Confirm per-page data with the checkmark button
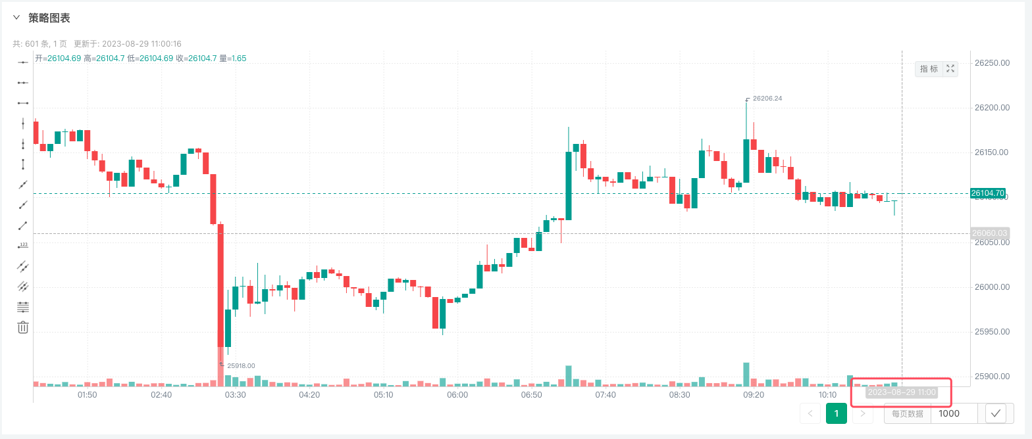This screenshot has width=1032, height=439. (996, 413)
